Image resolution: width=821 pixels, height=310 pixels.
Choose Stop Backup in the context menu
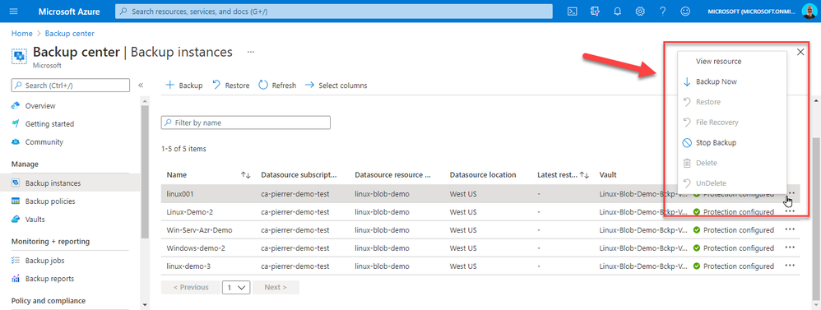click(x=732, y=142)
